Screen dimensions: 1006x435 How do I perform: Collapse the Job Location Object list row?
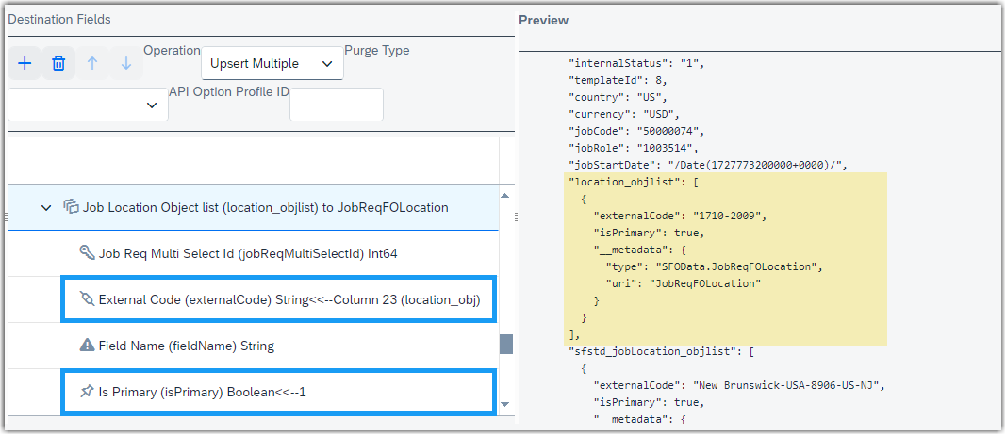[46, 207]
